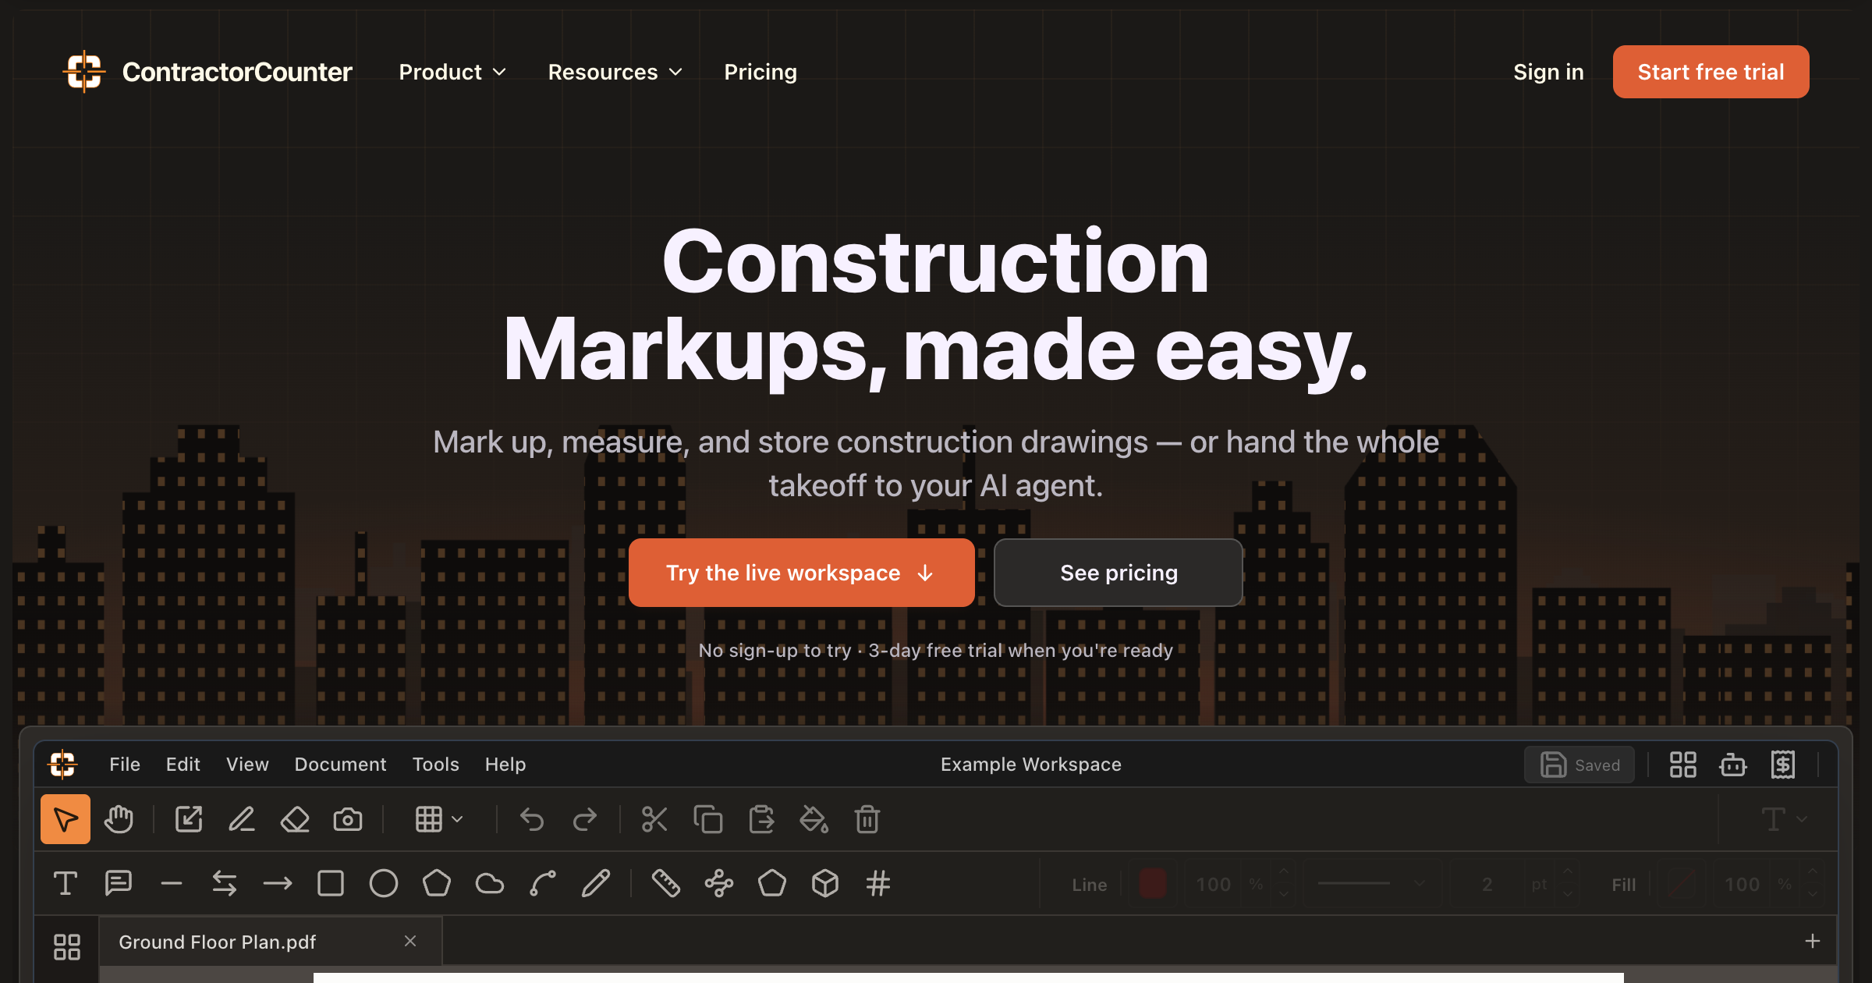Select the freehand pencil tool

tap(596, 883)
